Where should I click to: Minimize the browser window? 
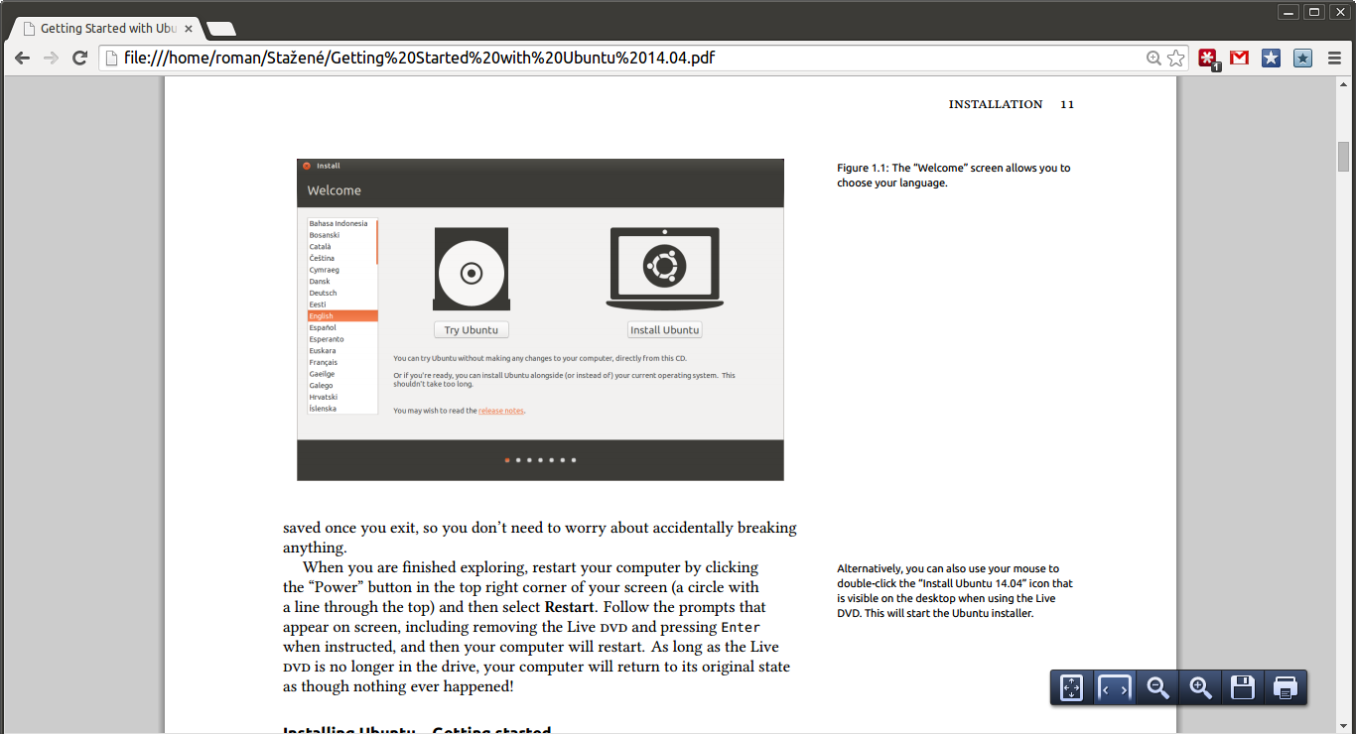click(x=1288, y=11)
